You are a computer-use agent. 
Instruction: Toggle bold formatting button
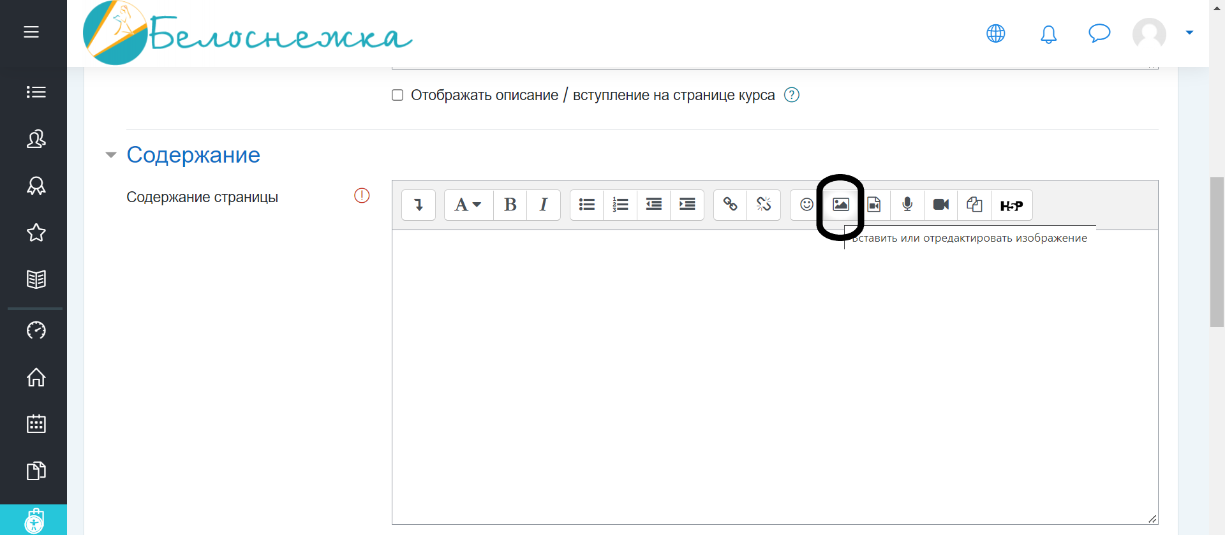click(510, 205)
